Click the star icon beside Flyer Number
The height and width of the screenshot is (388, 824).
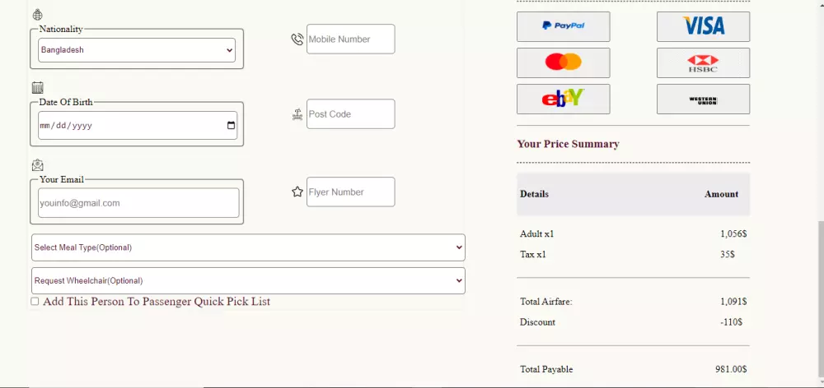point(297,192)
